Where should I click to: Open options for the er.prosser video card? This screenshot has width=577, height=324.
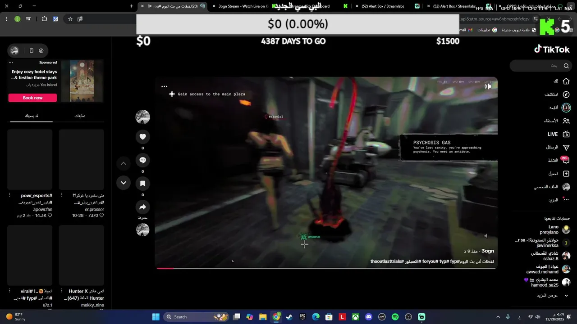coord(61,195)
